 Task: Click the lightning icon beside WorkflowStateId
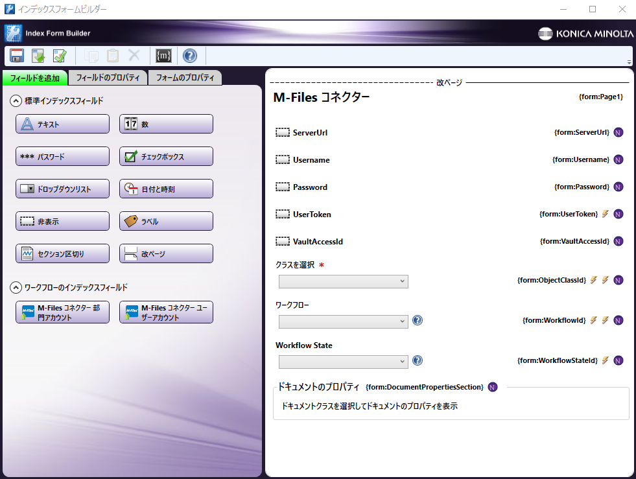click(605, 360)
